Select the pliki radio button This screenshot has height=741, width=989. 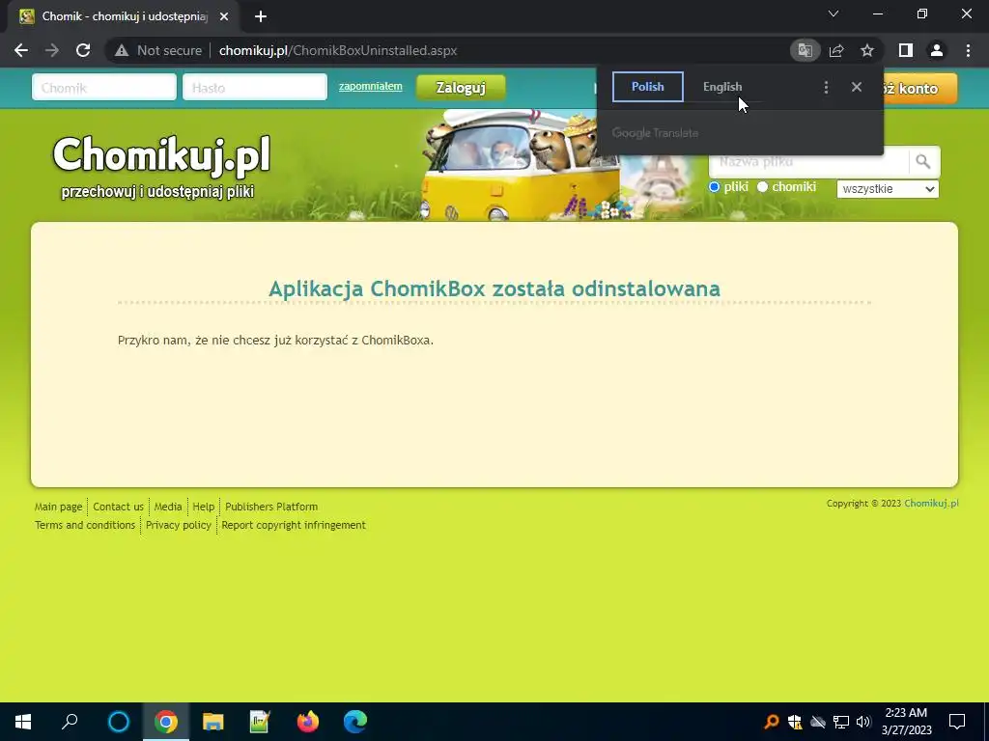(714, 186)
